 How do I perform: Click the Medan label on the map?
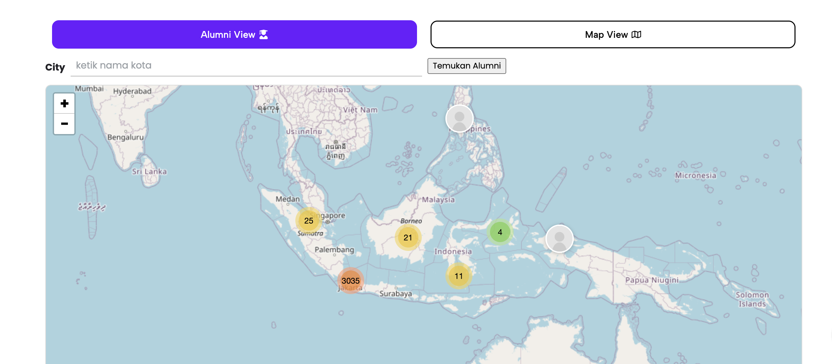tap(288, 199)
